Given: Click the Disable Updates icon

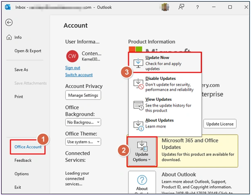Looking at the screenshot, I should [x=138, y=84].
